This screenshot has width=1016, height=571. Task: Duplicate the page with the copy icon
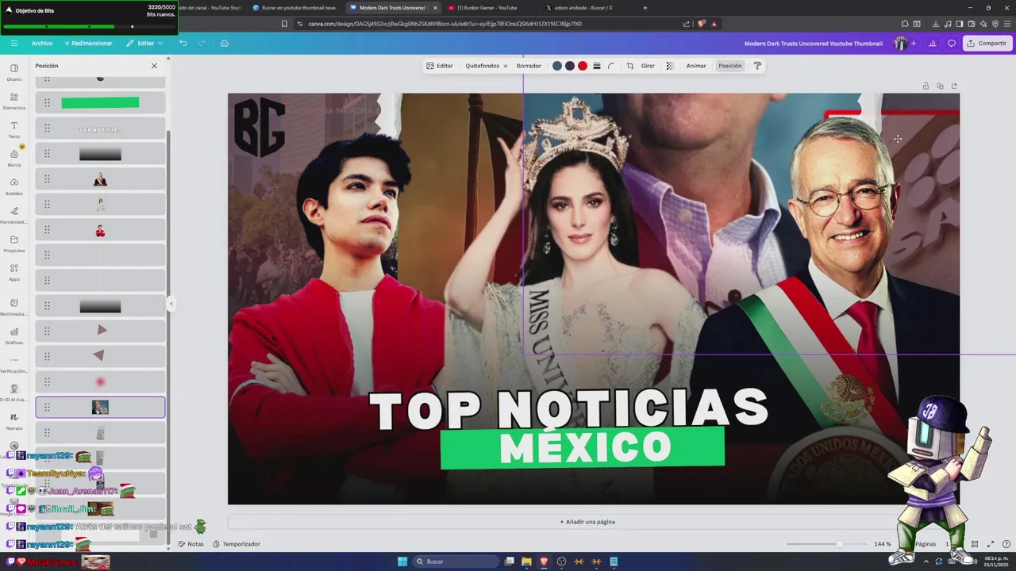(940, 86)
